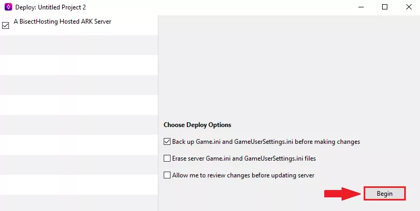Disable backup of ini files checkbox
Screen dimensions: 420x211
coord(167,142)
